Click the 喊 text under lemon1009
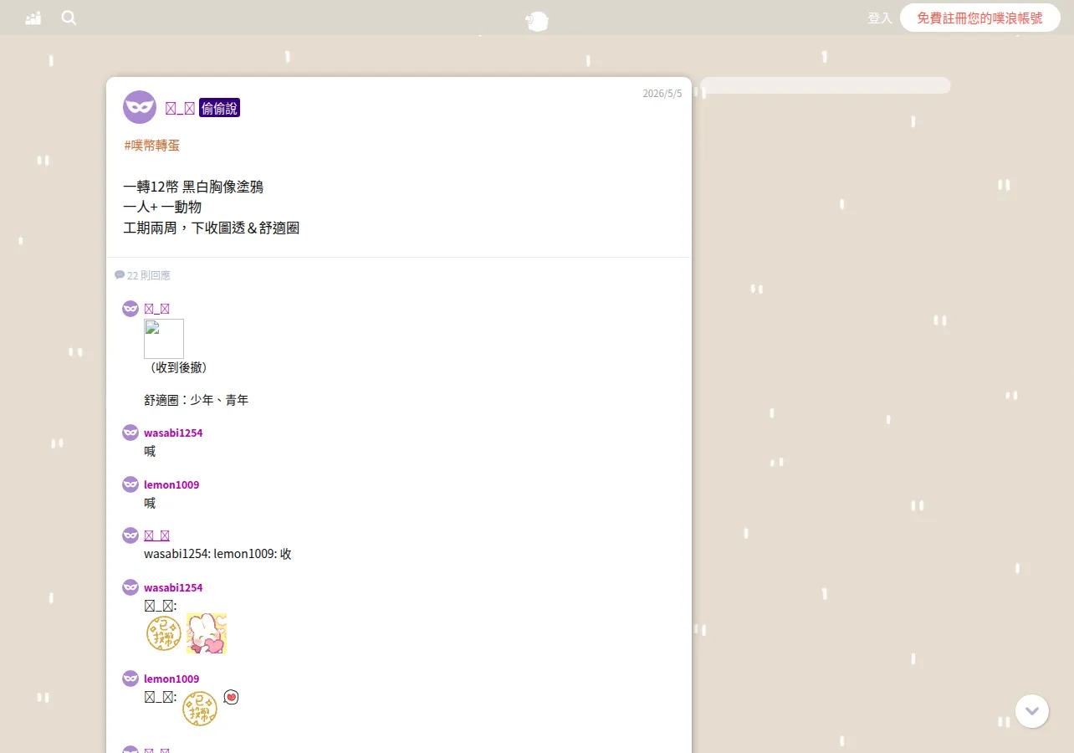 [150, 503]
